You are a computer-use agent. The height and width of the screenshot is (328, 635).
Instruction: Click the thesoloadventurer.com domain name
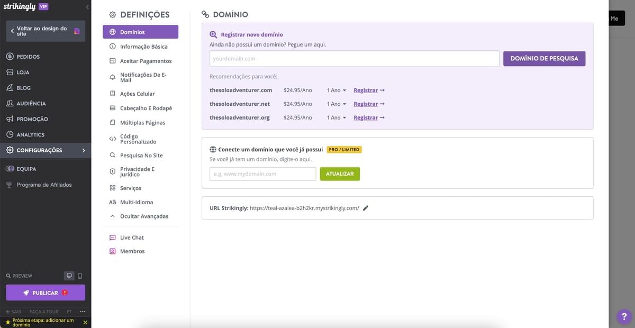(x=241, y=90)
